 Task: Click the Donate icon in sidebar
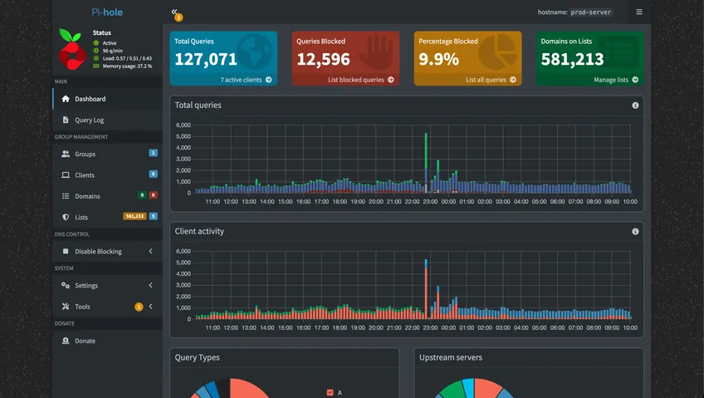66,341
